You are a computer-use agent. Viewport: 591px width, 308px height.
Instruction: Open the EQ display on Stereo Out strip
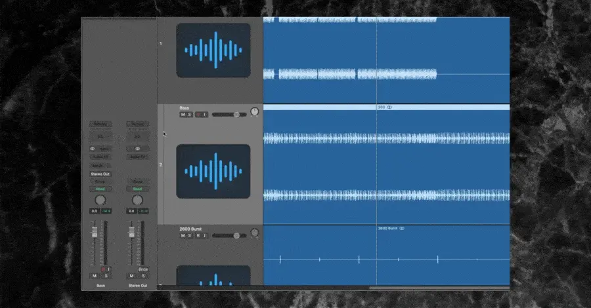[138, 136]
